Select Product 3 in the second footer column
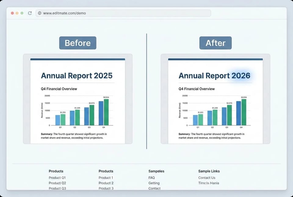The image size is (293, 197). tap(106, 188)
